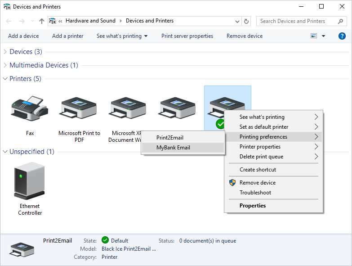The height and width of the screenshot is (266, 352).
Task: Open the Delete print queue submenu
Action: pos(273,156)
